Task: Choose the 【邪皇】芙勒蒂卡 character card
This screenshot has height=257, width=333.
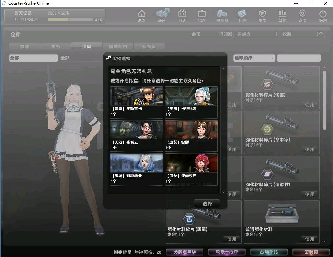Action: click(x=137, y=102)
